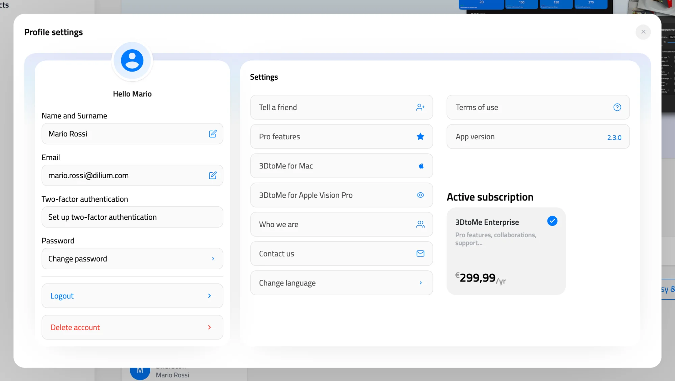Close the Profile settings dialog
This screenshot has width=675, height=381.
click(x=643, y=32)
